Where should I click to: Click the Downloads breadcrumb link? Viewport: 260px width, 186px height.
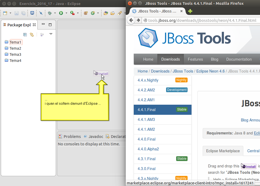[x=160, y=71]
